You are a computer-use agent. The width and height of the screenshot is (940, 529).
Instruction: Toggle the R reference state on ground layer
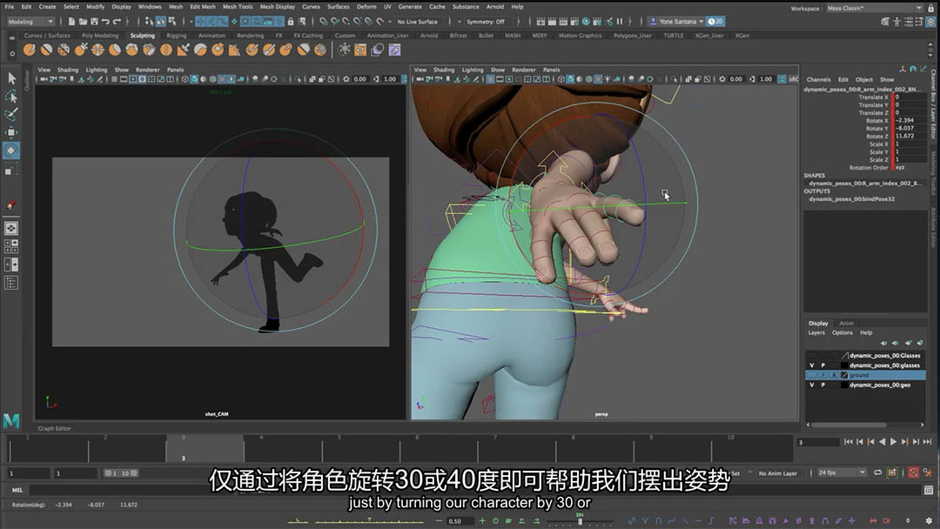834,375
